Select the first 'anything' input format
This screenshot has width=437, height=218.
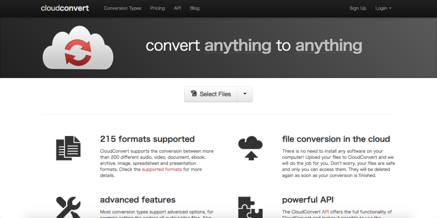[x=238, y=46]
